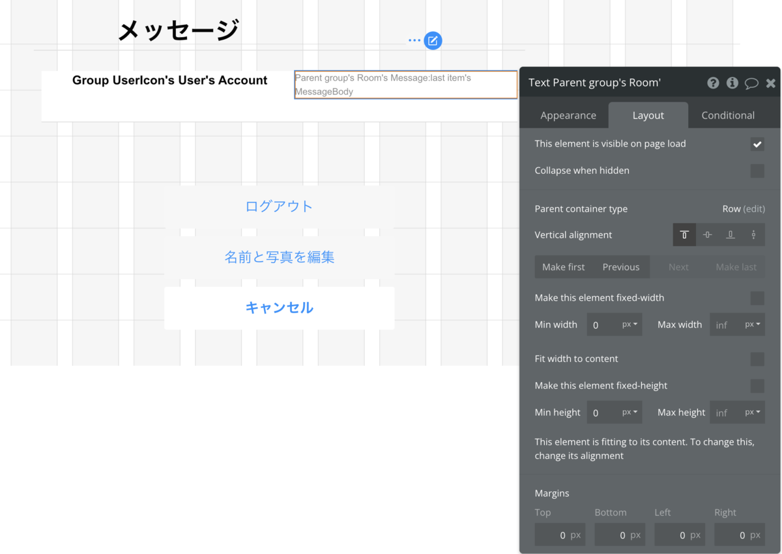The height and width of the screenshot is (554, 782).
Task: Click the Top margin input field
Action: coord(560,535)
